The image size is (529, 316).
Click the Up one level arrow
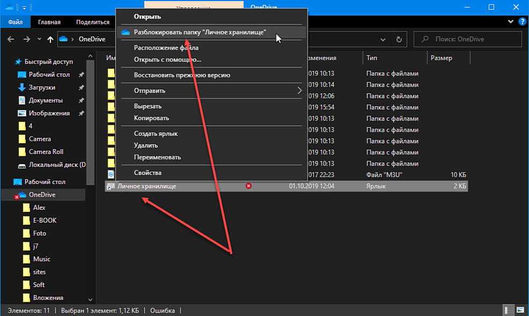[50, 39]
